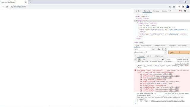The width and height of the screenshot is (190, 107).
Task: Expand the Module object in console
Action: coord(137,67)
